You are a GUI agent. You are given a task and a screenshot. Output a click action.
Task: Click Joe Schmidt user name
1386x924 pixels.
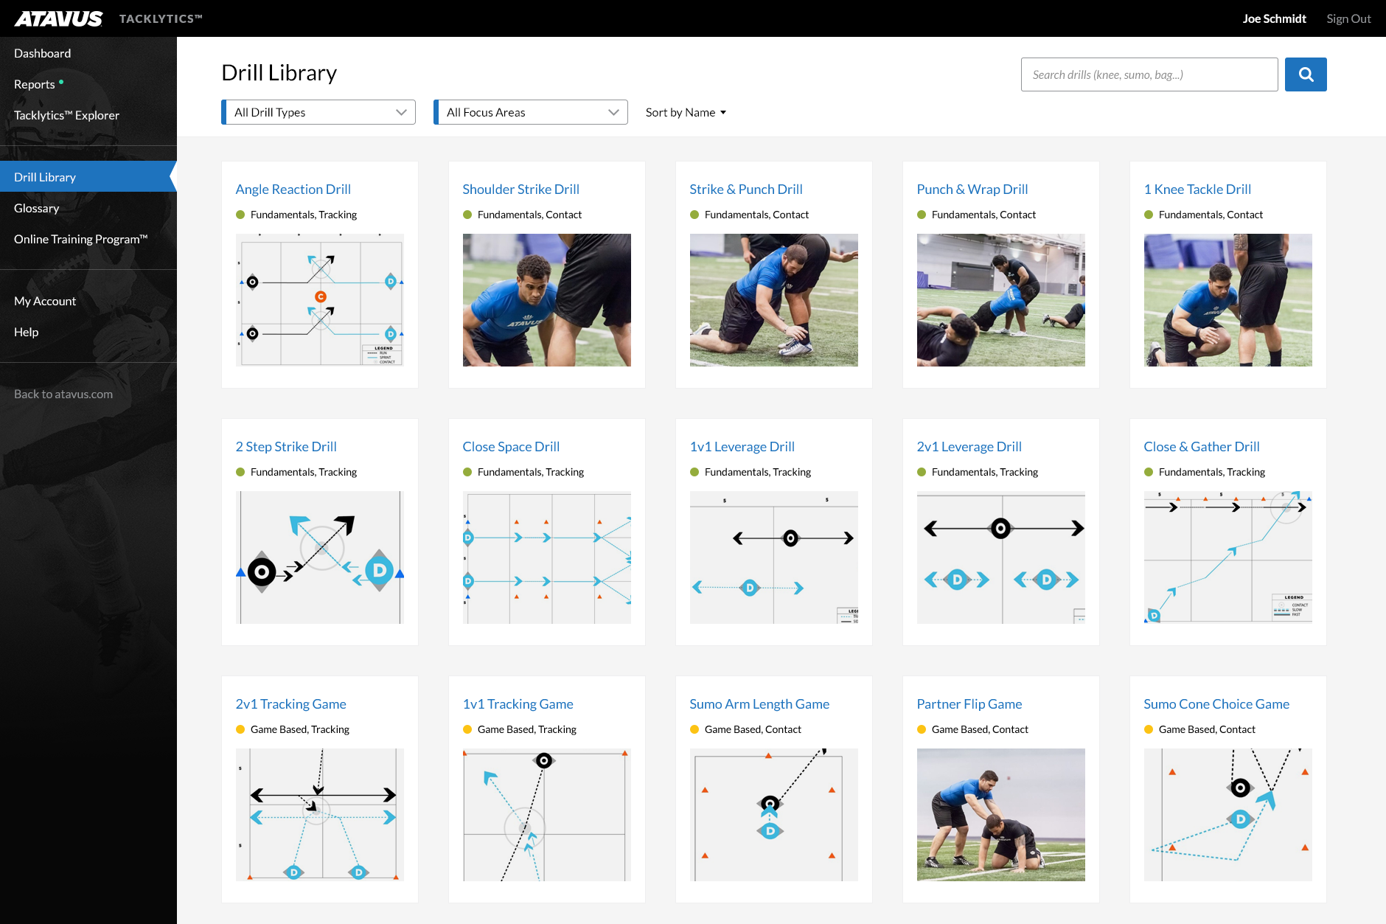(x=1274, y=18)
